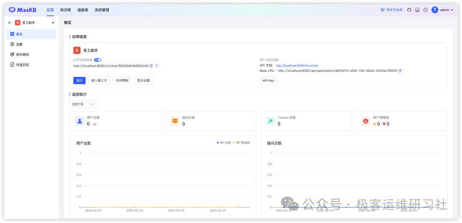Viewport: 462px width, 223px height.
Task: Open the documentation book icon
Action: [418, 10]
